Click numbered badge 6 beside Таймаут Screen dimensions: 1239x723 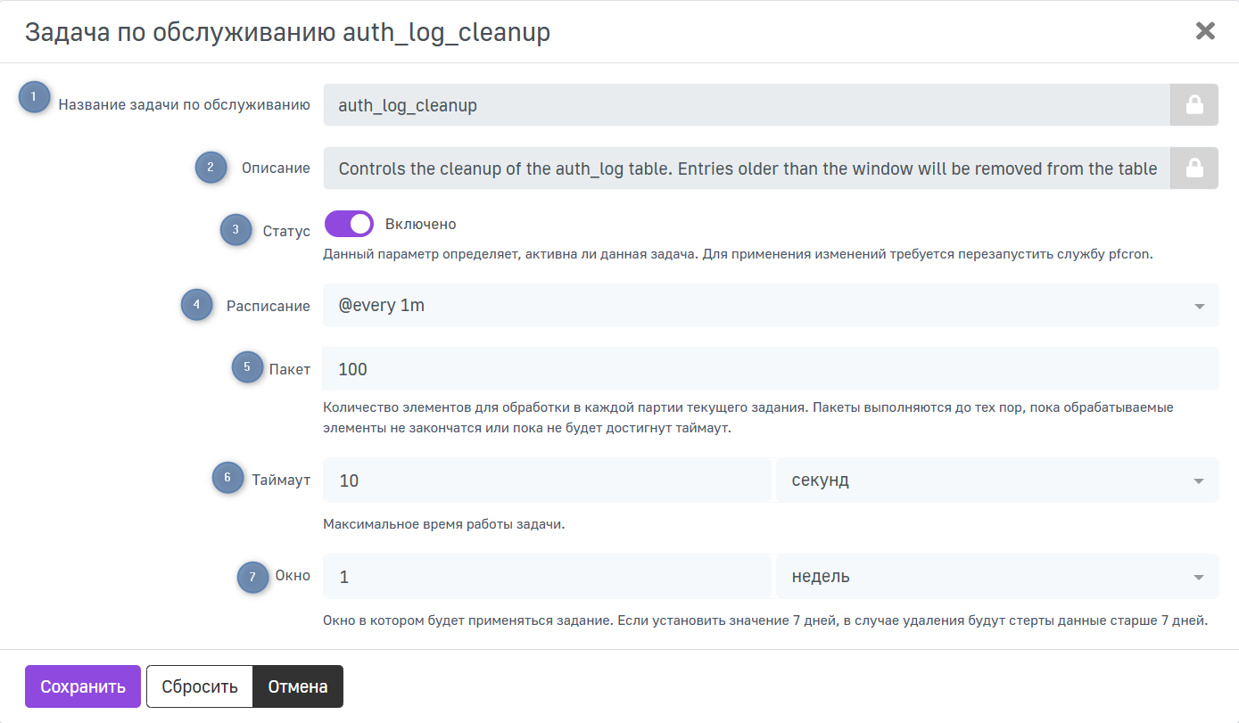227,478
